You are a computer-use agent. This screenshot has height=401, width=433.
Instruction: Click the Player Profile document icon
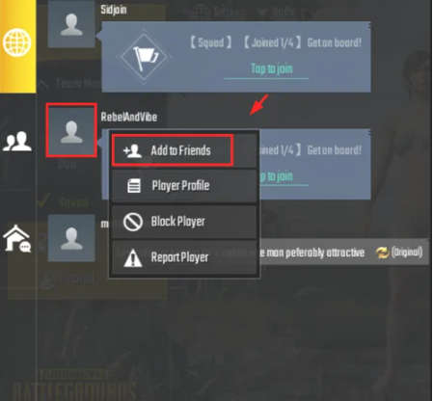pos(134,186)
